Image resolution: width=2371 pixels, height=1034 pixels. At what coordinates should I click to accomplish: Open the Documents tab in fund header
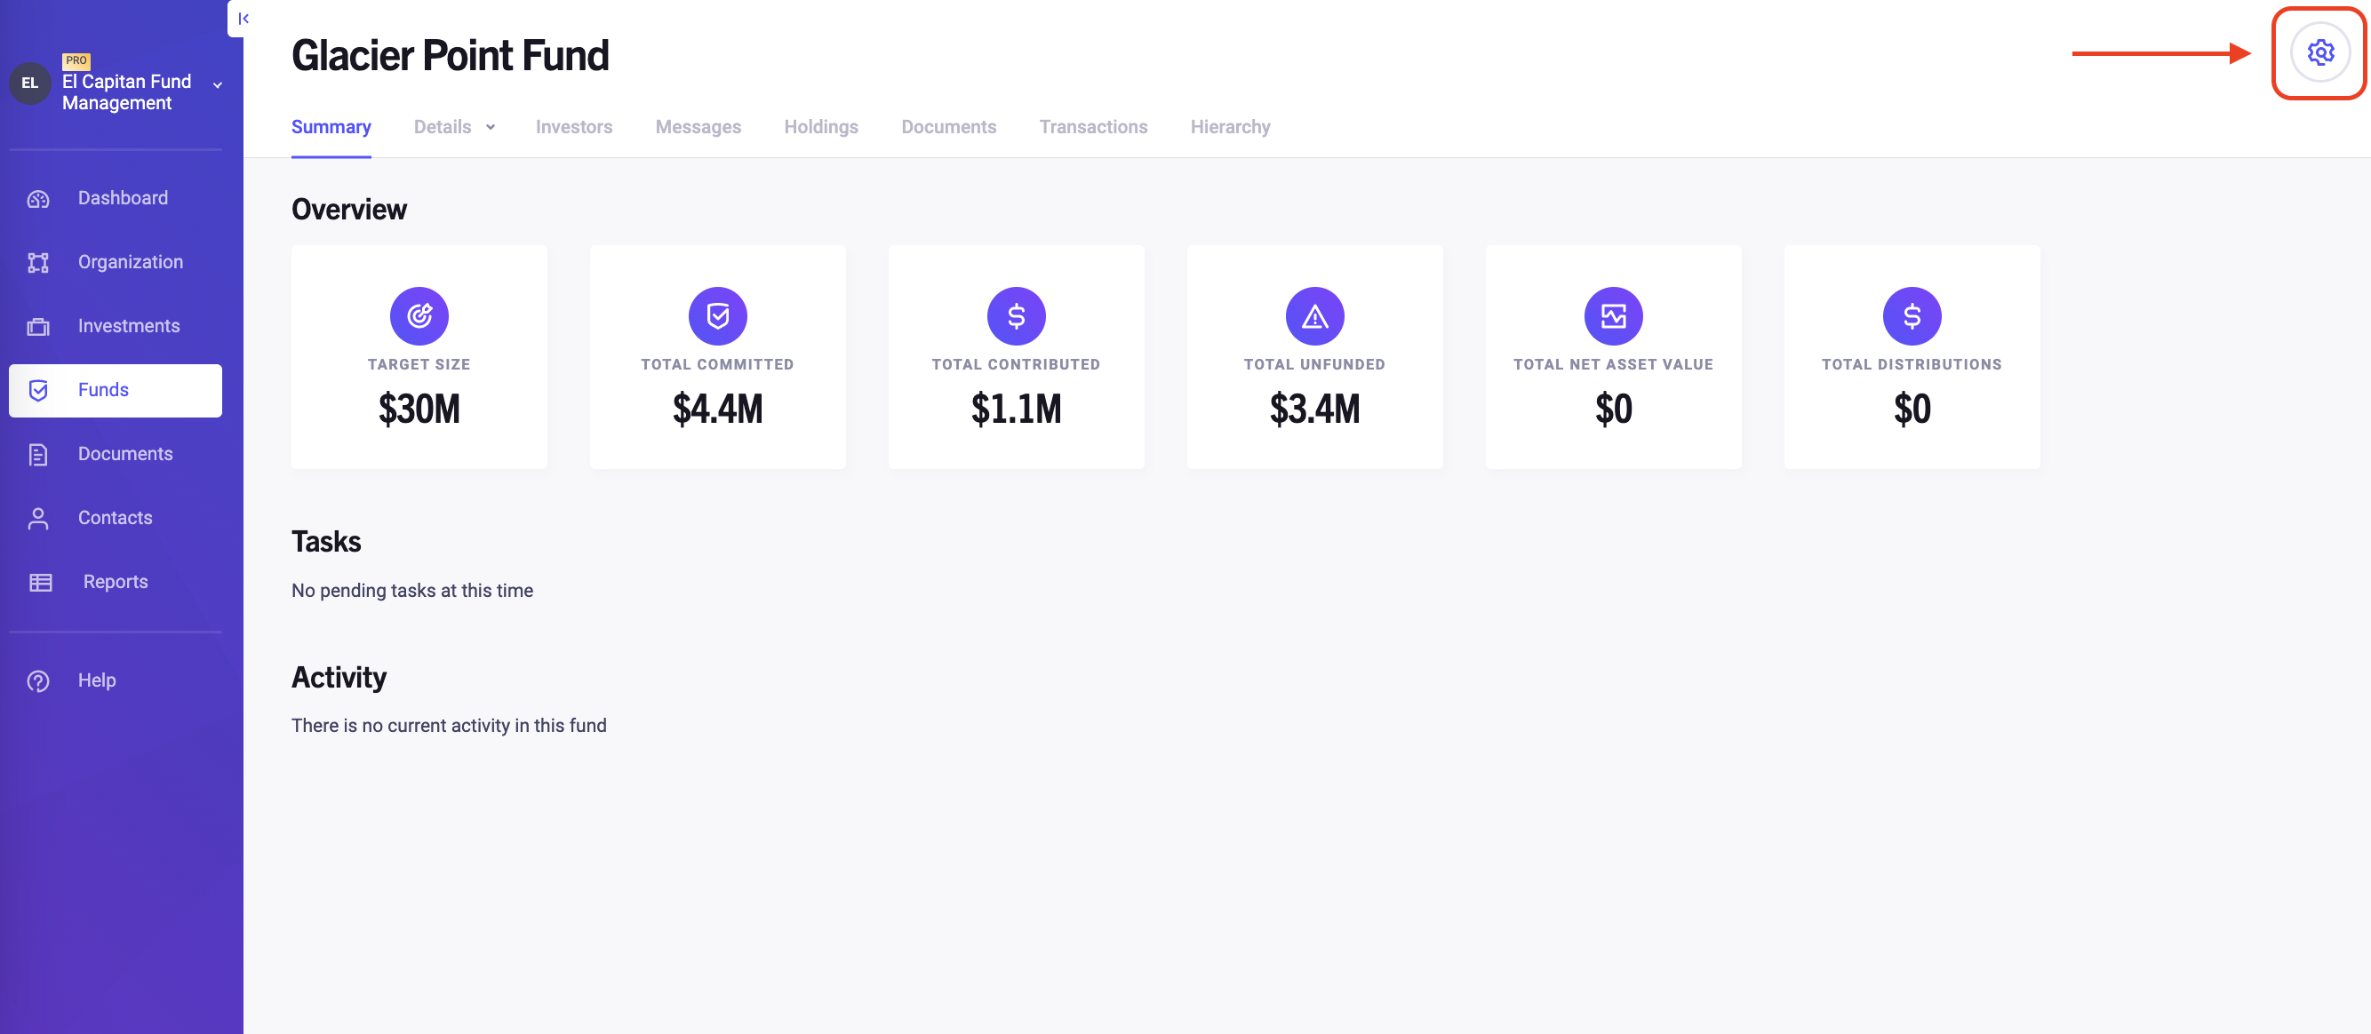click(x=948, y=127)
